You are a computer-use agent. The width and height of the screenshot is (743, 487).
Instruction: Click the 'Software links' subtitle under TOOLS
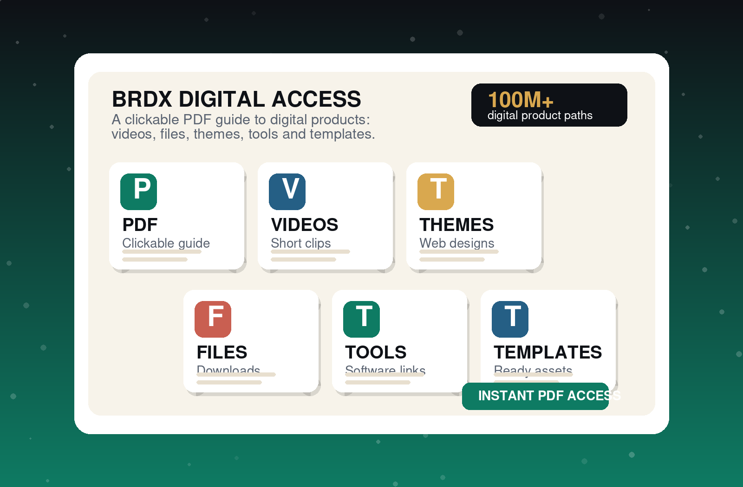[385, 370]
